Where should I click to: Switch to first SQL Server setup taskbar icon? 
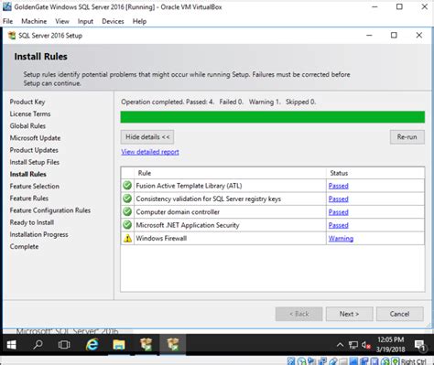coord(146,345)
